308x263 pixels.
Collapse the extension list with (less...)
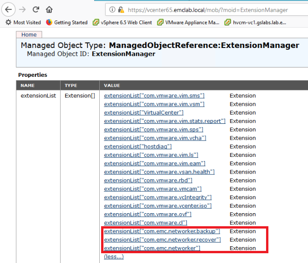114,256
